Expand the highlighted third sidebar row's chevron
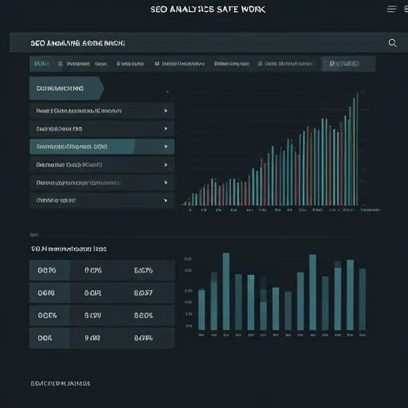408x408 pixels. pyautogui.click(x=166, y=147)
